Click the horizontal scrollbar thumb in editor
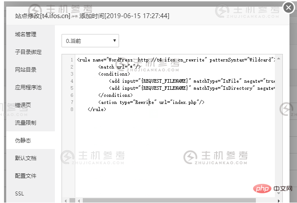The image size is (297, 203). coord(169,200)
